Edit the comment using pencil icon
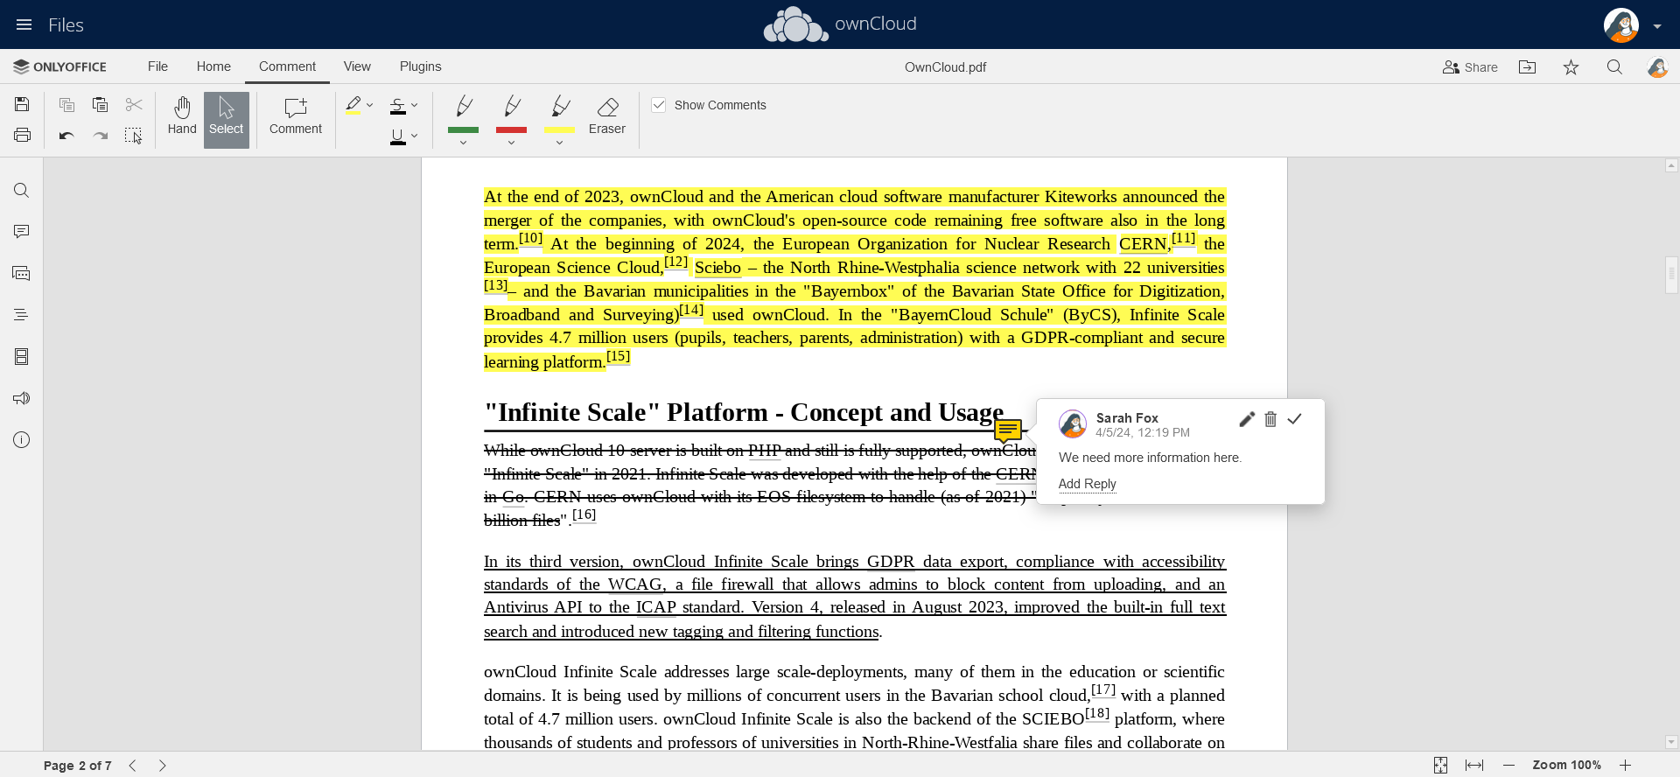1680x777 pixels. point(1247,419)
